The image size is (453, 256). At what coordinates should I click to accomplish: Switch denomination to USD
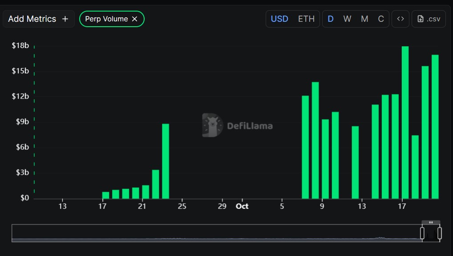(x=279, y=19)
